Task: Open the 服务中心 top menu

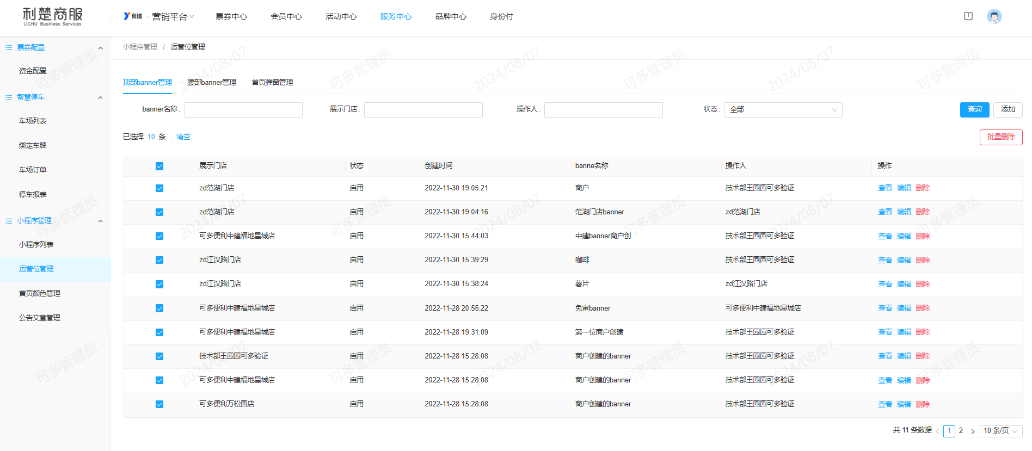Action: pyautogui.click(x=396, y=17)
